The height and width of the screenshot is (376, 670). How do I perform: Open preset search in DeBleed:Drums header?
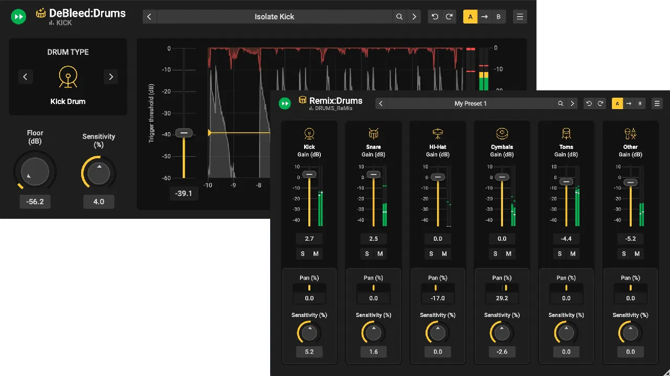tap(399, 16)
